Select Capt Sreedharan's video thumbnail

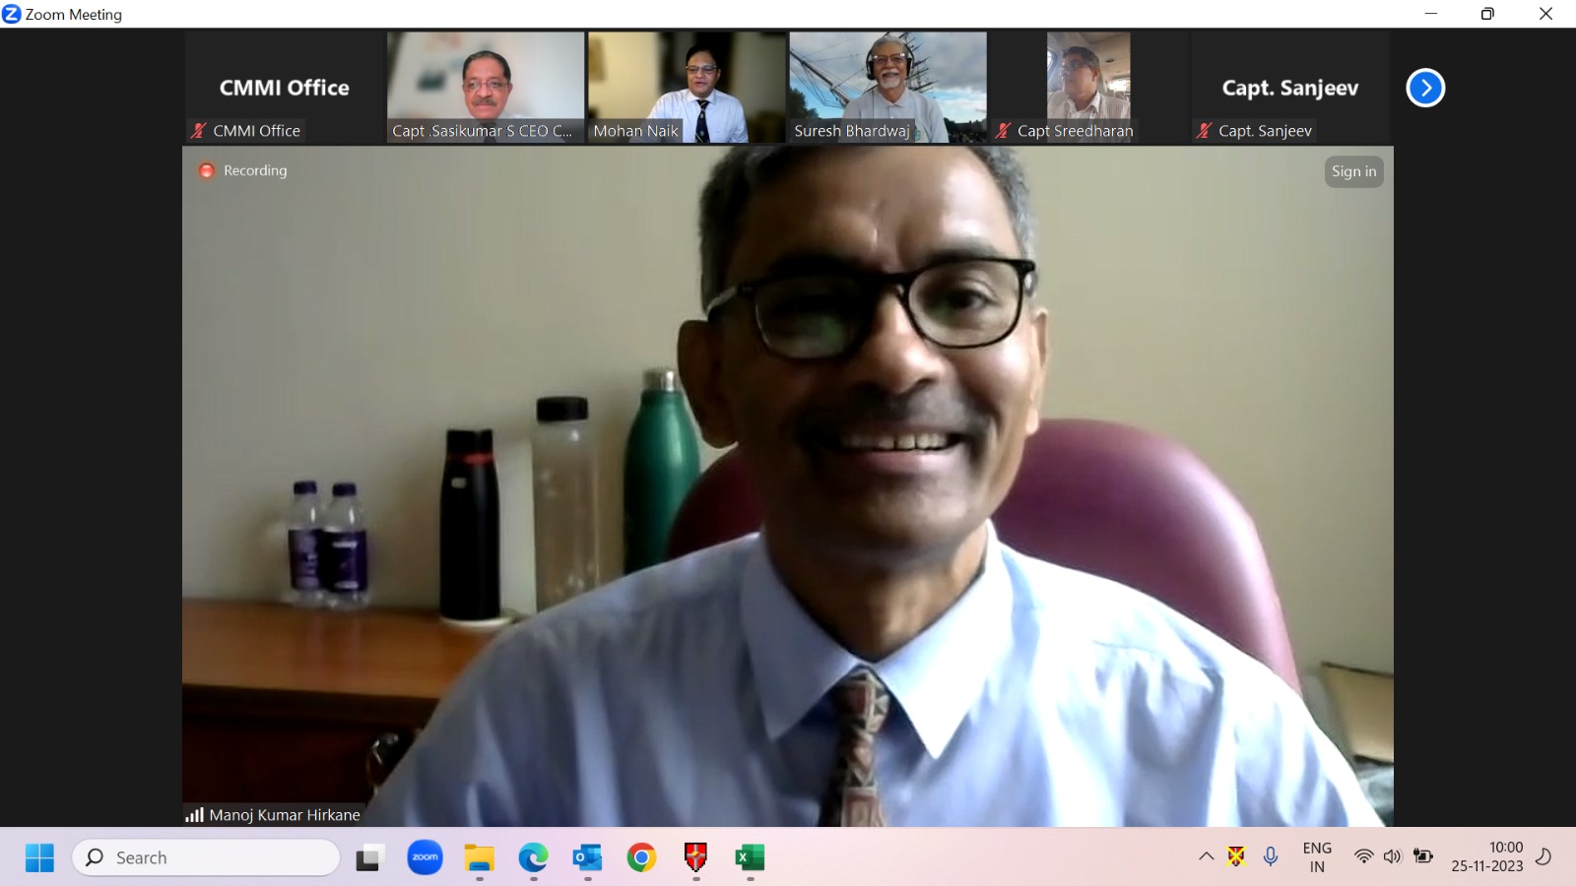[1088, 87]
